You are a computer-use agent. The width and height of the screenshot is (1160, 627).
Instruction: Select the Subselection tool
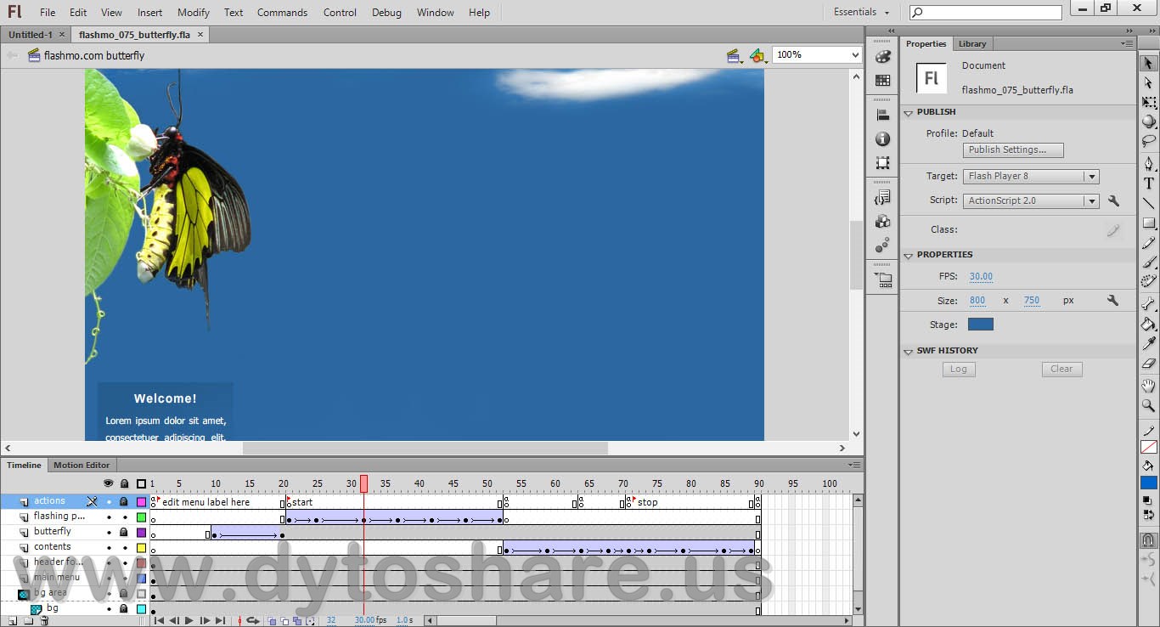1148,83
